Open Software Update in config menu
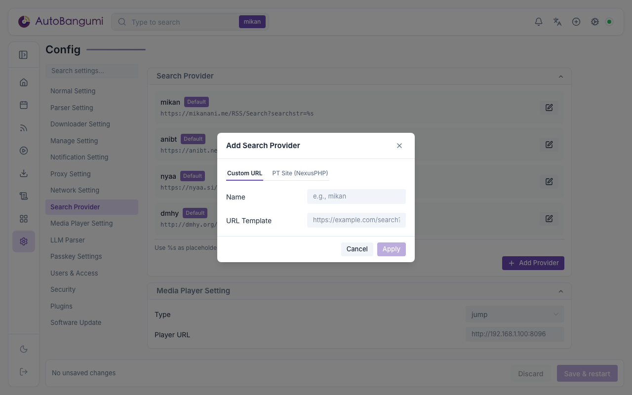 point(92,322)
